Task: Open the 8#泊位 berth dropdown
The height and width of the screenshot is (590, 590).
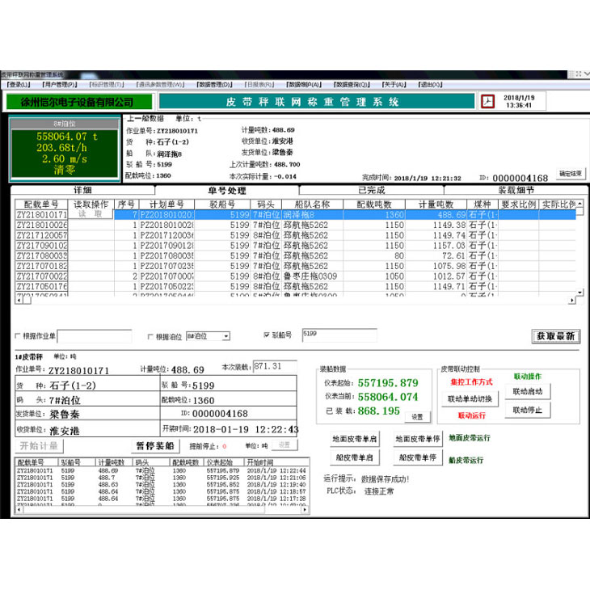Action: pyautogui.click(x=225, y=336)
